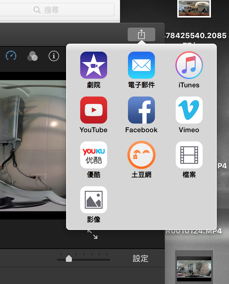Image resolution: width=229 pixels, height=284 pixels.
Task: Open the speed adjustment speedometer icon
Action: (x=11, y=56)
